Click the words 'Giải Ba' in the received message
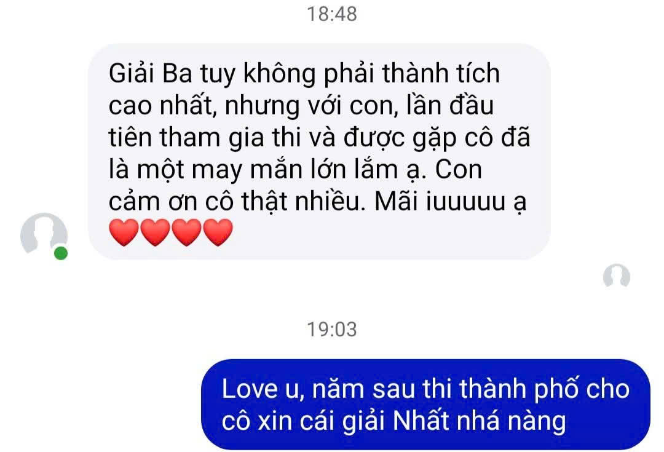 pos(151,73)
